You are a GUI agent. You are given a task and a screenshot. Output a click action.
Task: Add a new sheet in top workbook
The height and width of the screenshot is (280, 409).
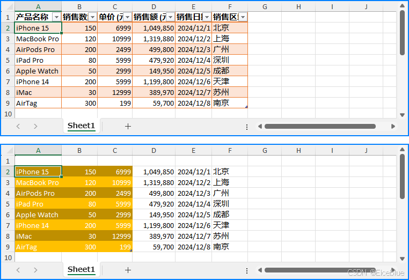tap(128, 127)
